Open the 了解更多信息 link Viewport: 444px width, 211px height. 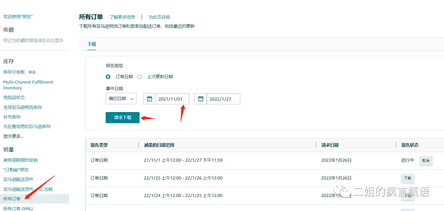pos(123,17)
